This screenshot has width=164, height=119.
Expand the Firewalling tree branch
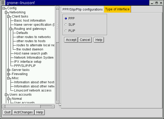point(8,74)
